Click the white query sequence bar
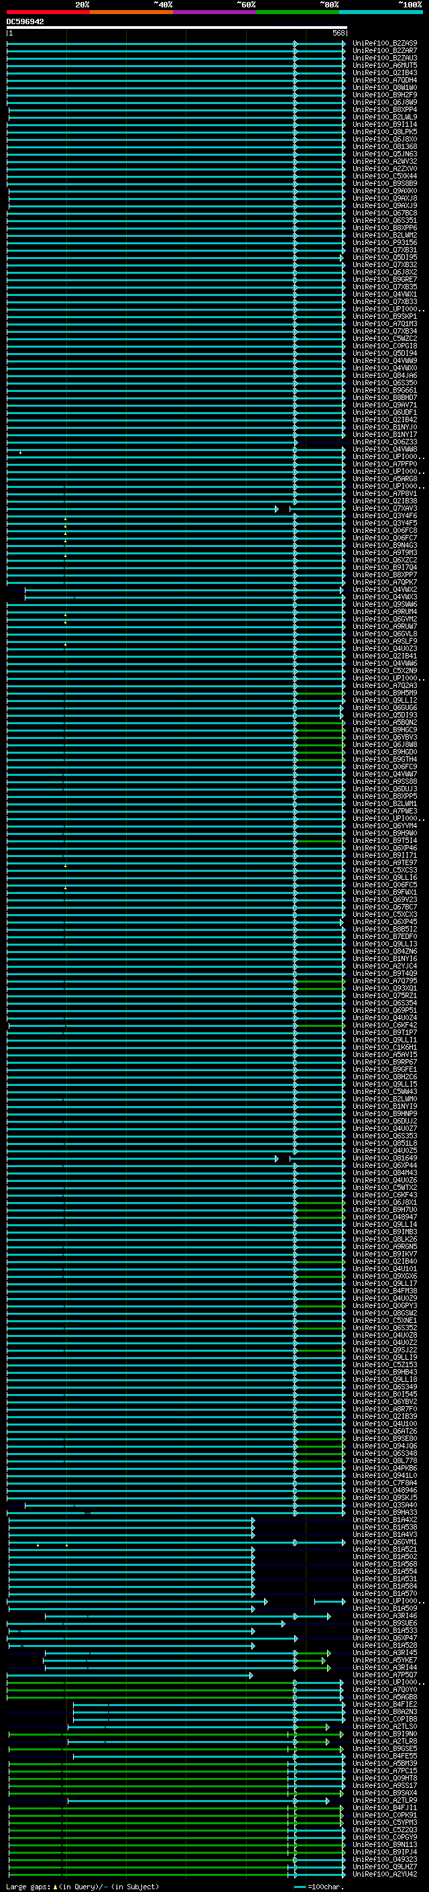Viewport: 429px width, 1892px height. coord(177,27)
